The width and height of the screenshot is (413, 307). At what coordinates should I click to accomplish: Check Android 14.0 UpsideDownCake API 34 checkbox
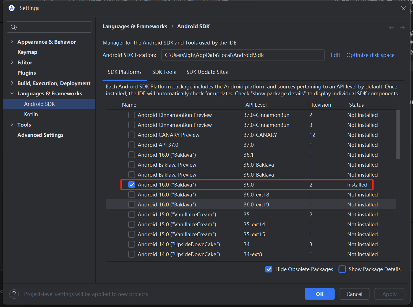pyautogui.click(x=132, y=244)
